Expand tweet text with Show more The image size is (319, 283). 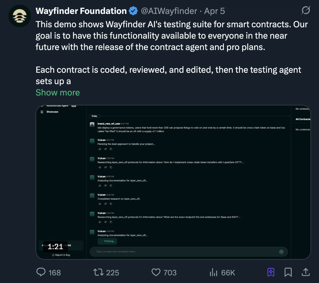[58, 92]
